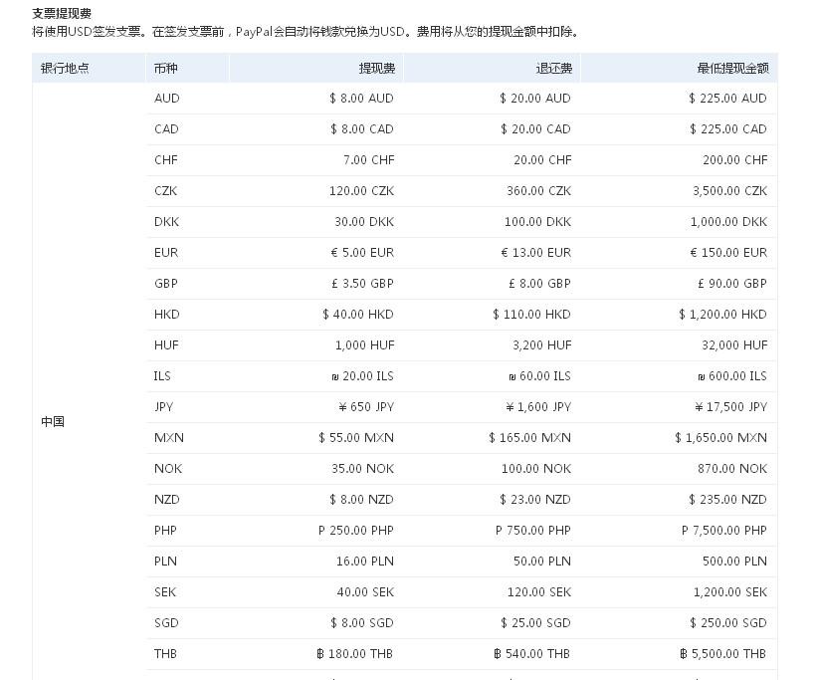Select $ 165.00 MXN return fee
This screenshot has width=817, height=680.
click(529, 437)
